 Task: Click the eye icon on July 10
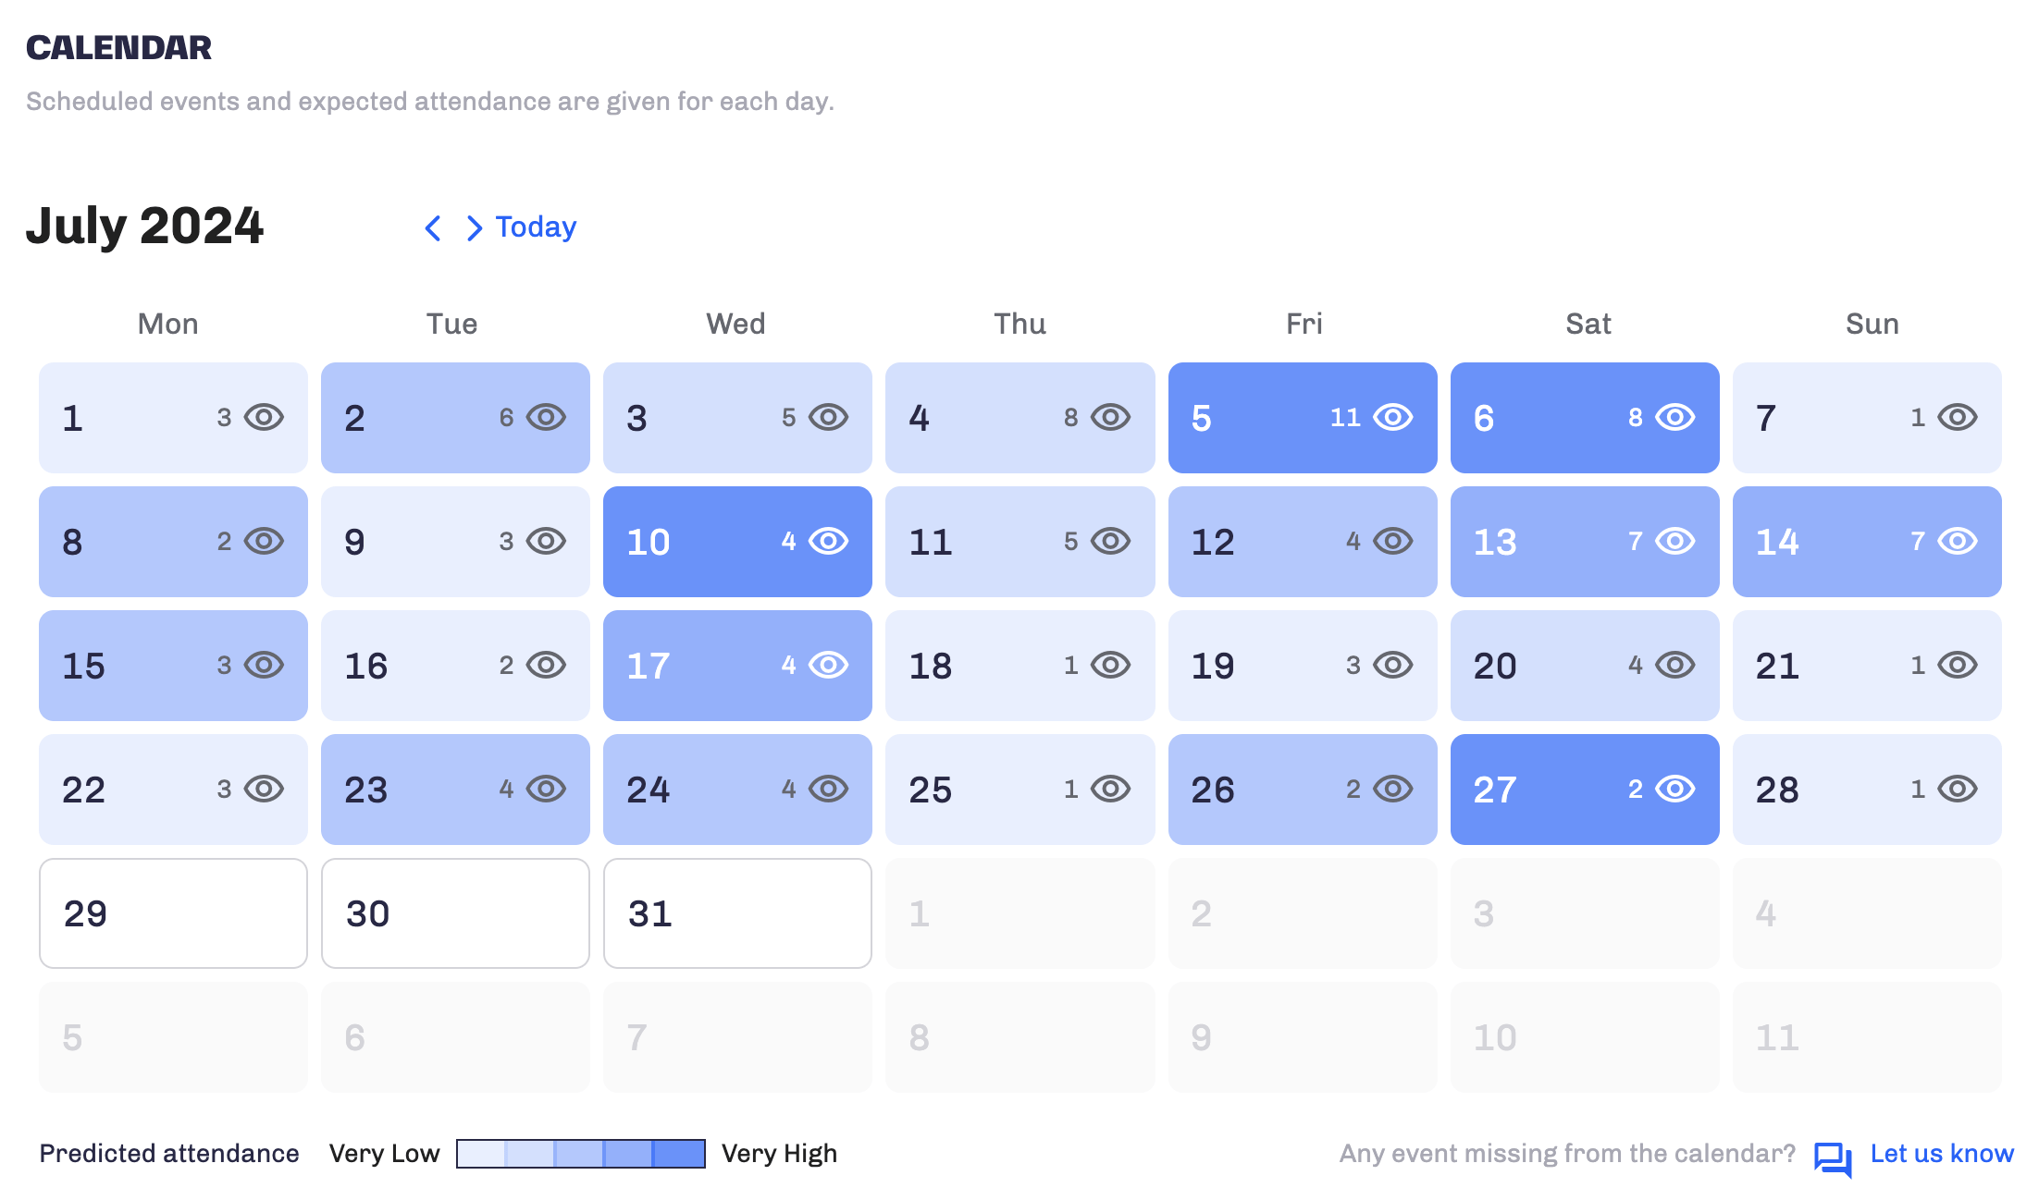tap(828, 542)
